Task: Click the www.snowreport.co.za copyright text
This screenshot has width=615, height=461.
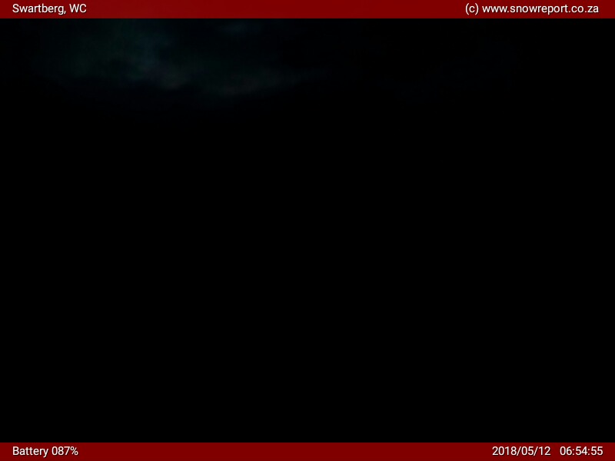Action: (532, 8)
